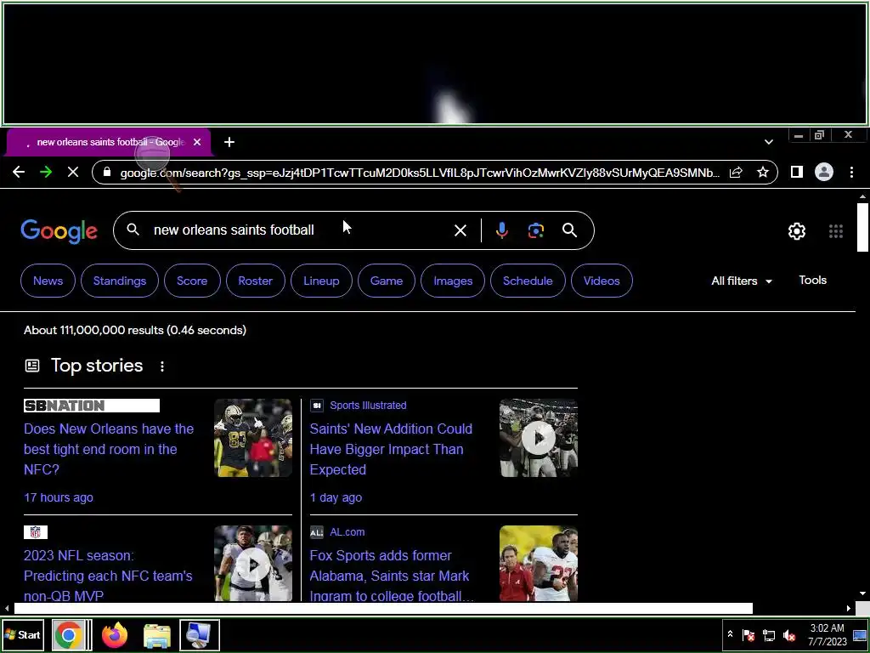Open the Chrome three-dot menu
The image size is (870, 653).
point(851,172)
